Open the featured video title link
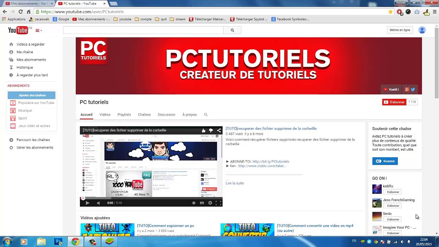The width and height of the screenshot is (439, 247). (271, 129)
